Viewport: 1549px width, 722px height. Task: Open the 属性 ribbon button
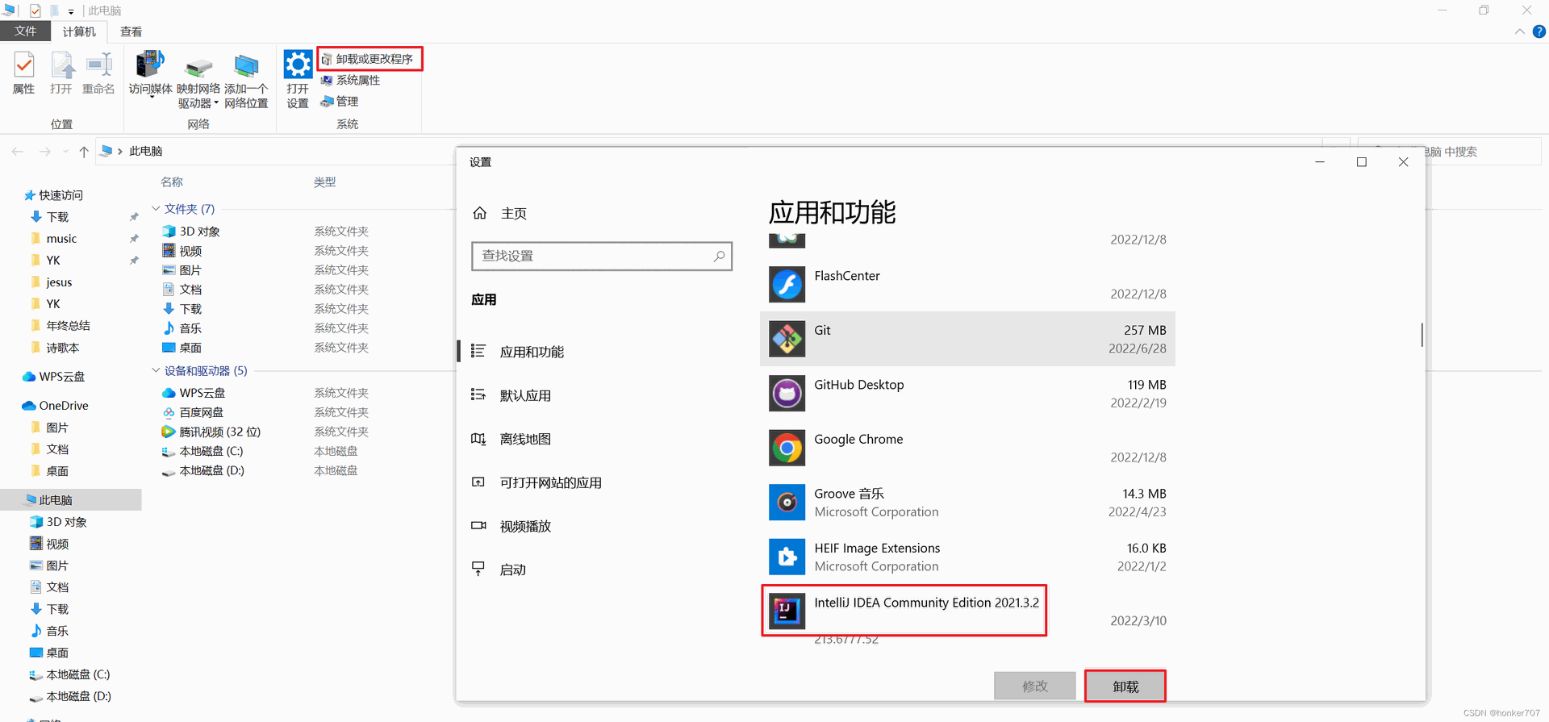pyautogui.click(x=23, y=73)
